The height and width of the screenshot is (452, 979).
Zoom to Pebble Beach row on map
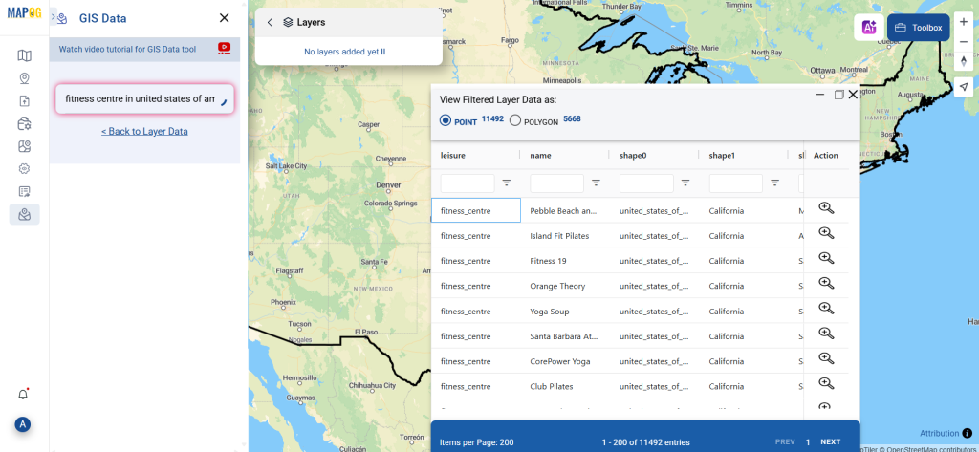pyautogui.click(x=826, y=209)
